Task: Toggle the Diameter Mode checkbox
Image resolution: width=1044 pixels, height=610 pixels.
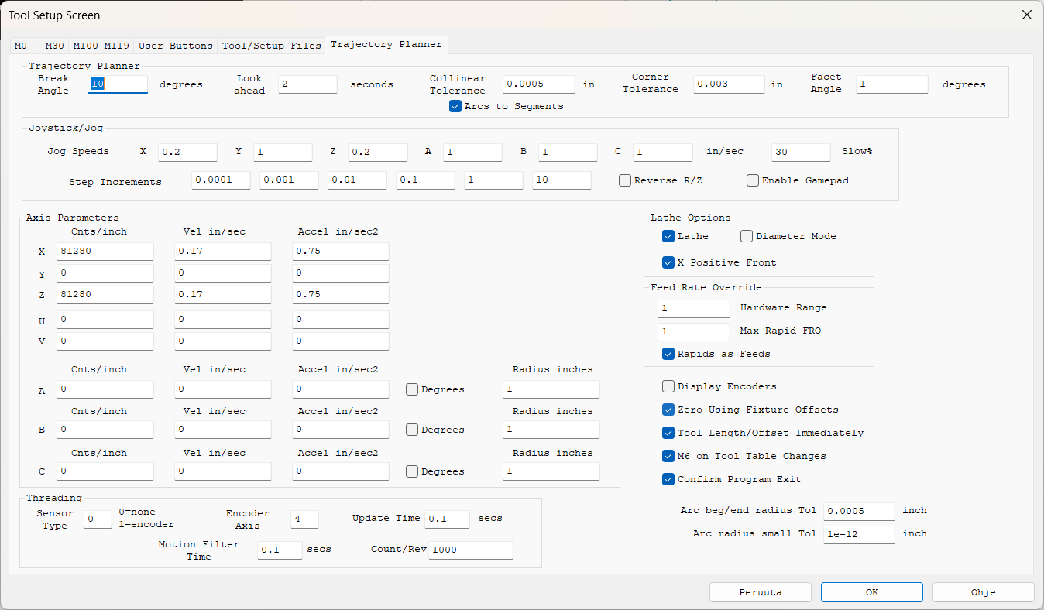Action: click(747, 236)
